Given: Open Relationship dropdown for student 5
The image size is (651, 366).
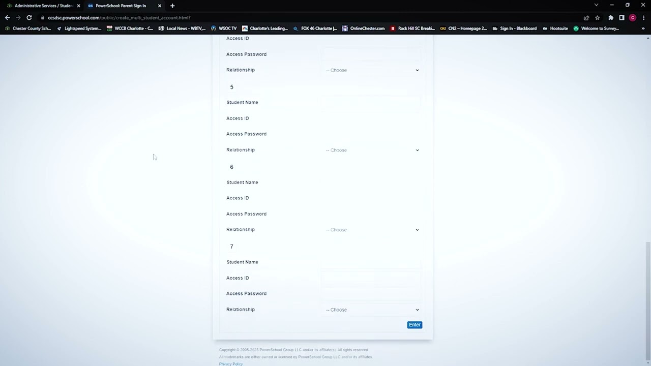Looking at the screenshot, I should 372,150.
